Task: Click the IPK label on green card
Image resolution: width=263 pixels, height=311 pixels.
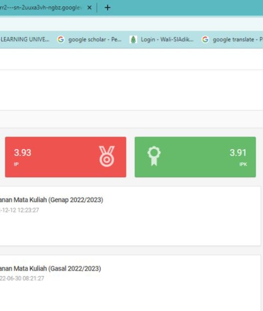Action: [x=243, y=164]
